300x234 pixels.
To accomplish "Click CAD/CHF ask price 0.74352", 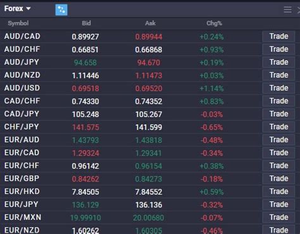I will point(149,101).
